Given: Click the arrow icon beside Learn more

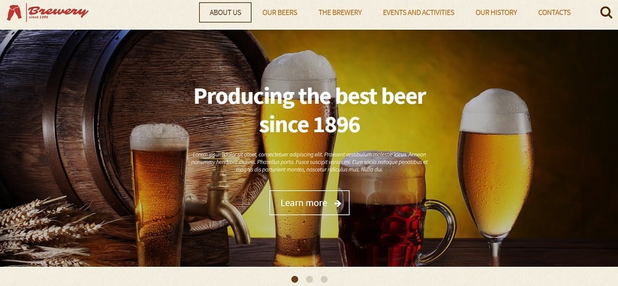Looking at the screenshot, I should tap(337, 203).
